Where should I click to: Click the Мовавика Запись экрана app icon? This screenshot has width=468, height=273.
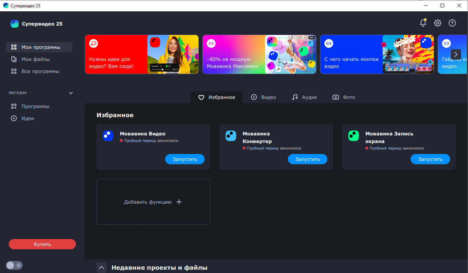tap(354, 136)
